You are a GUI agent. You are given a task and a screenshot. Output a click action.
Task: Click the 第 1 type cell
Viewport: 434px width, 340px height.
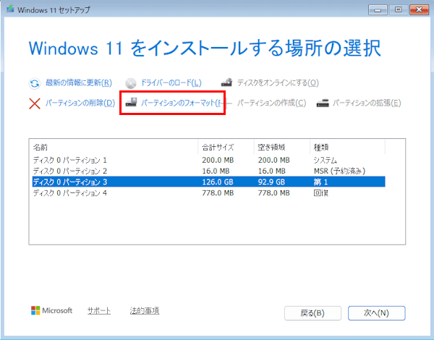click(320, 182)
